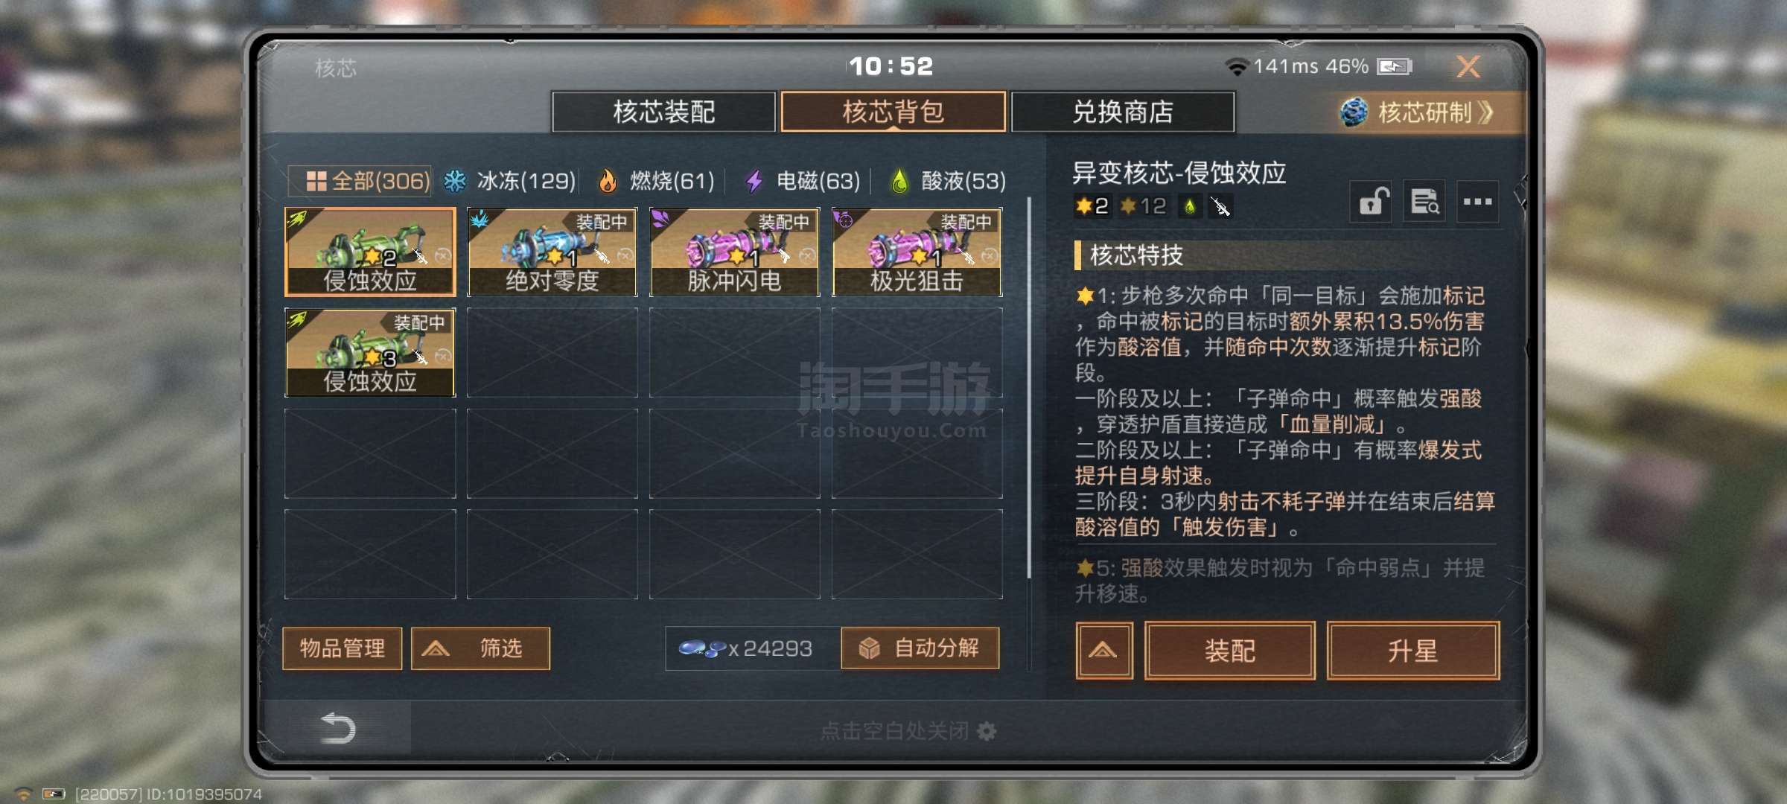The height and width of the screenshot is (804, 1787).
Task: Open the three-dots more options menu
Action: (x=1477, y=202)
